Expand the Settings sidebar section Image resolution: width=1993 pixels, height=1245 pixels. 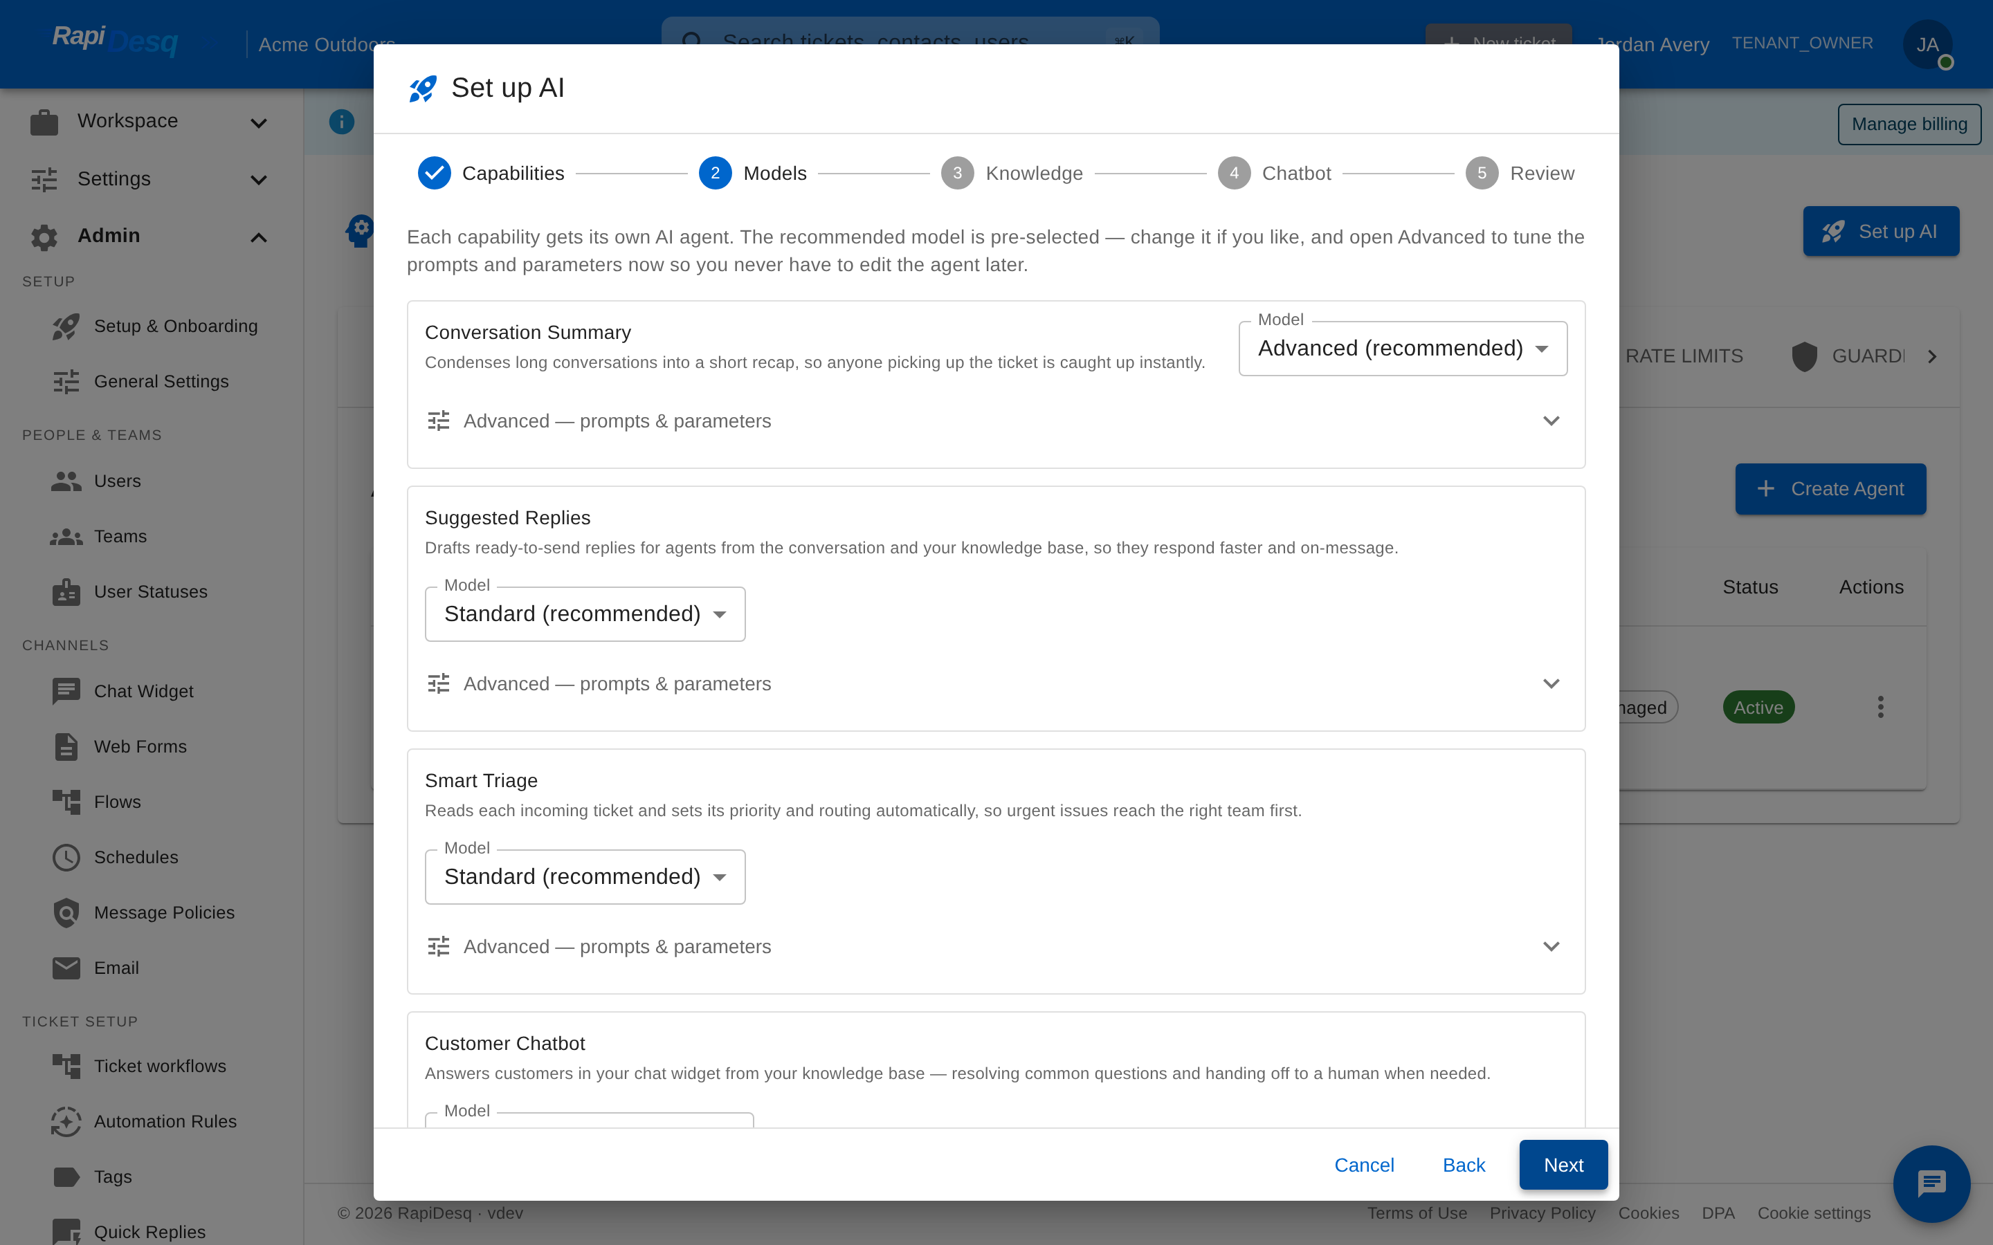151,178
